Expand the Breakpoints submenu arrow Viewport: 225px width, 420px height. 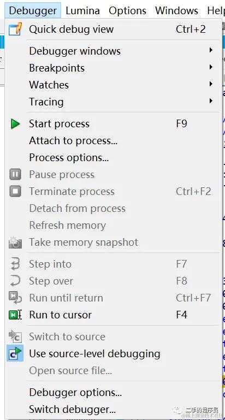[211, 67]
